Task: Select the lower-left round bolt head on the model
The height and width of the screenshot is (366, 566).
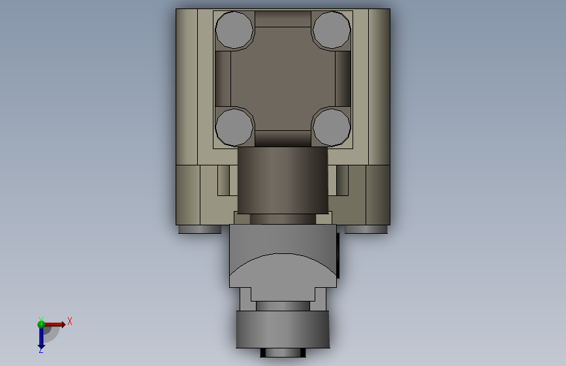Action: click(x=234, y=127)
